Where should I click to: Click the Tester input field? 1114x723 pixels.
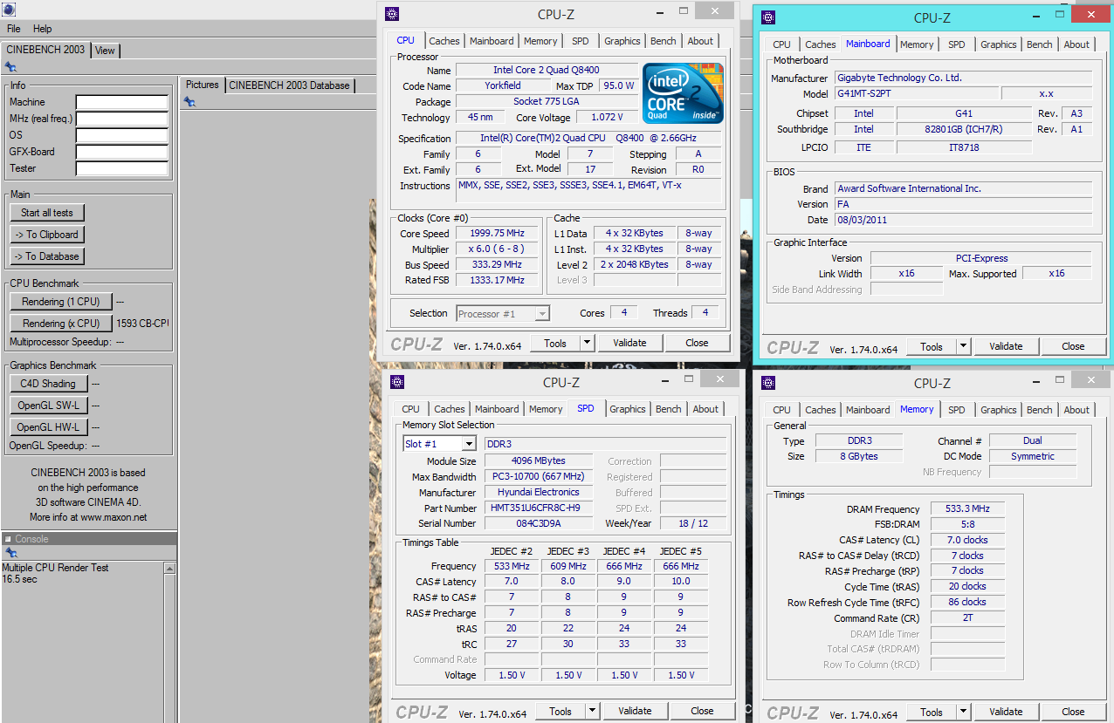121,168
